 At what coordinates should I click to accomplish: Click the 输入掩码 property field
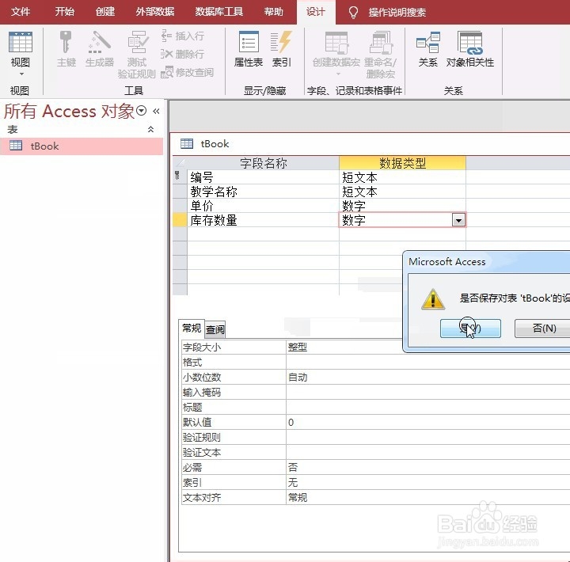pyautogui.click(x=427, y=393)
